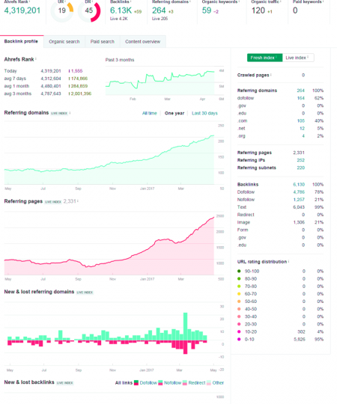The width and height of the screenshot is (337, 404).
Task: Show All time referring domains range
Action: (x=150, y=113)
